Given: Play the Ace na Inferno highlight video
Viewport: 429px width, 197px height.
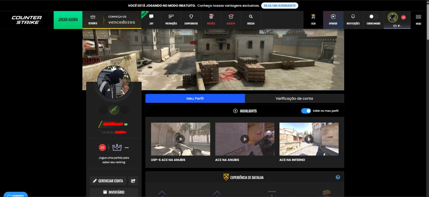Looking at the screenshot, I should (x=309, y=139).
